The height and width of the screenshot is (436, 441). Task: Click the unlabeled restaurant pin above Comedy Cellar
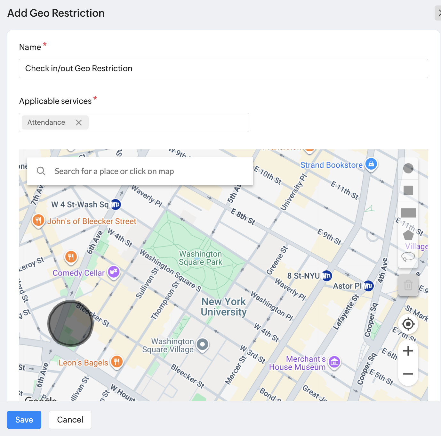(71, 257)
